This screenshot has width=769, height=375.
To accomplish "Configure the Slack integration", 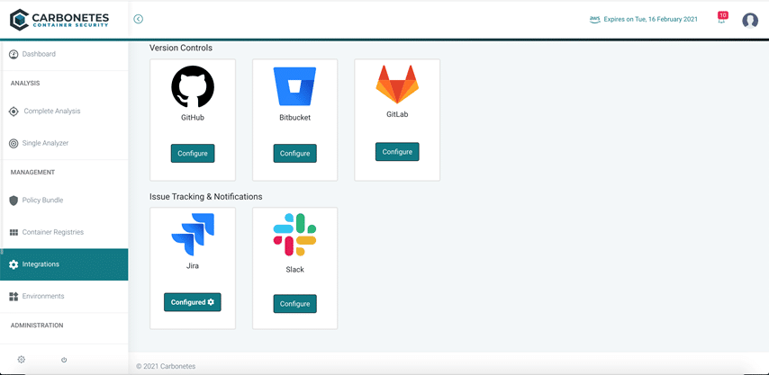I will pos(294,304).
